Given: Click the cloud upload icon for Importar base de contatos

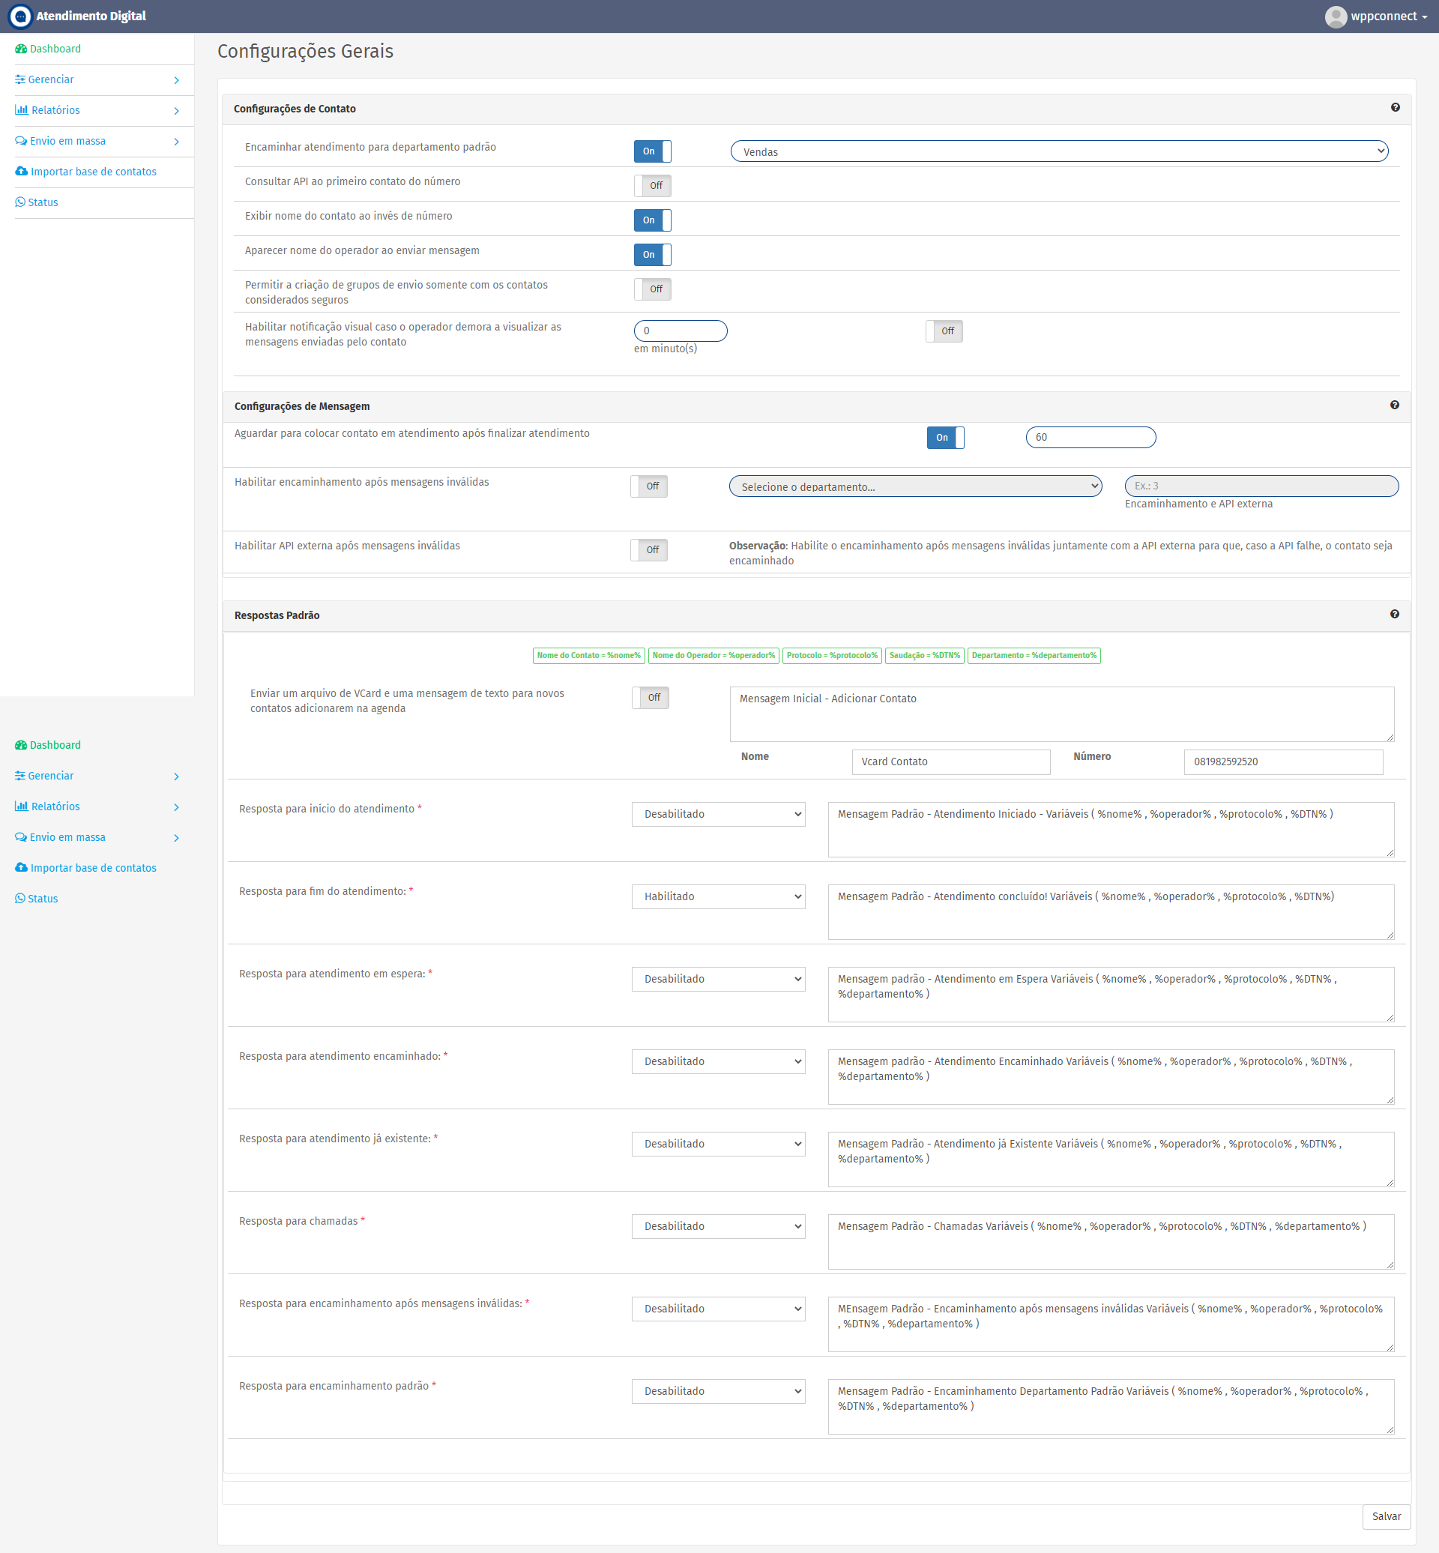Looking at the screenshot, I should click(21, 172).
